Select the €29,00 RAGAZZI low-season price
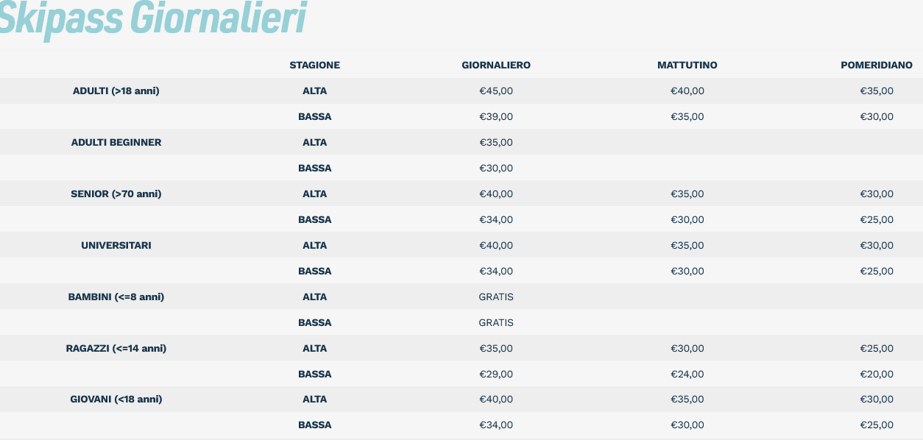The image size is (923, 440). 496,375
